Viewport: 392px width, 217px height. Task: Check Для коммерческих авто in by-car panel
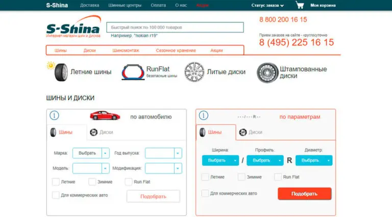pyautogui.click(x=56, y=195)
